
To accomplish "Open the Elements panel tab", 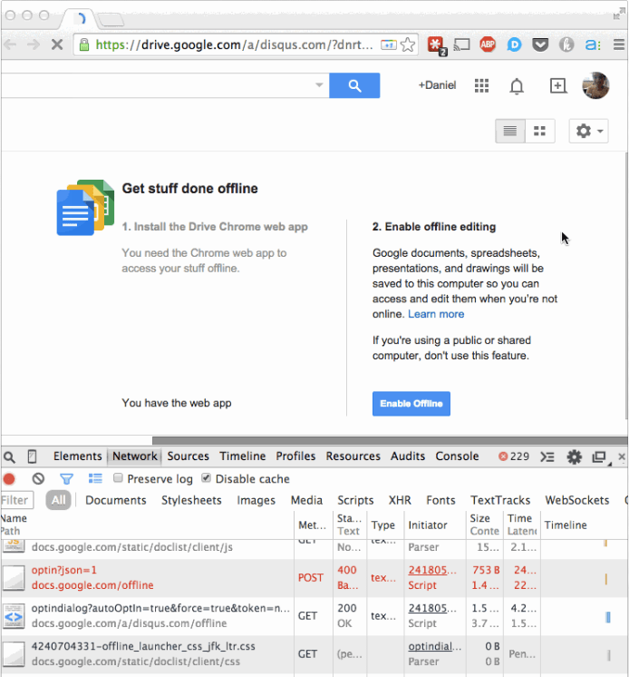I will [x=78, y=456].
